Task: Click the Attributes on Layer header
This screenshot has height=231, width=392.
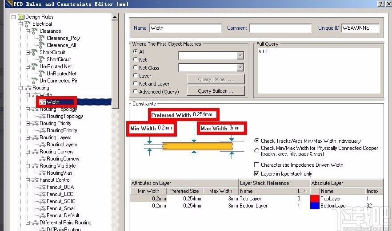Action: coord(184,183)
